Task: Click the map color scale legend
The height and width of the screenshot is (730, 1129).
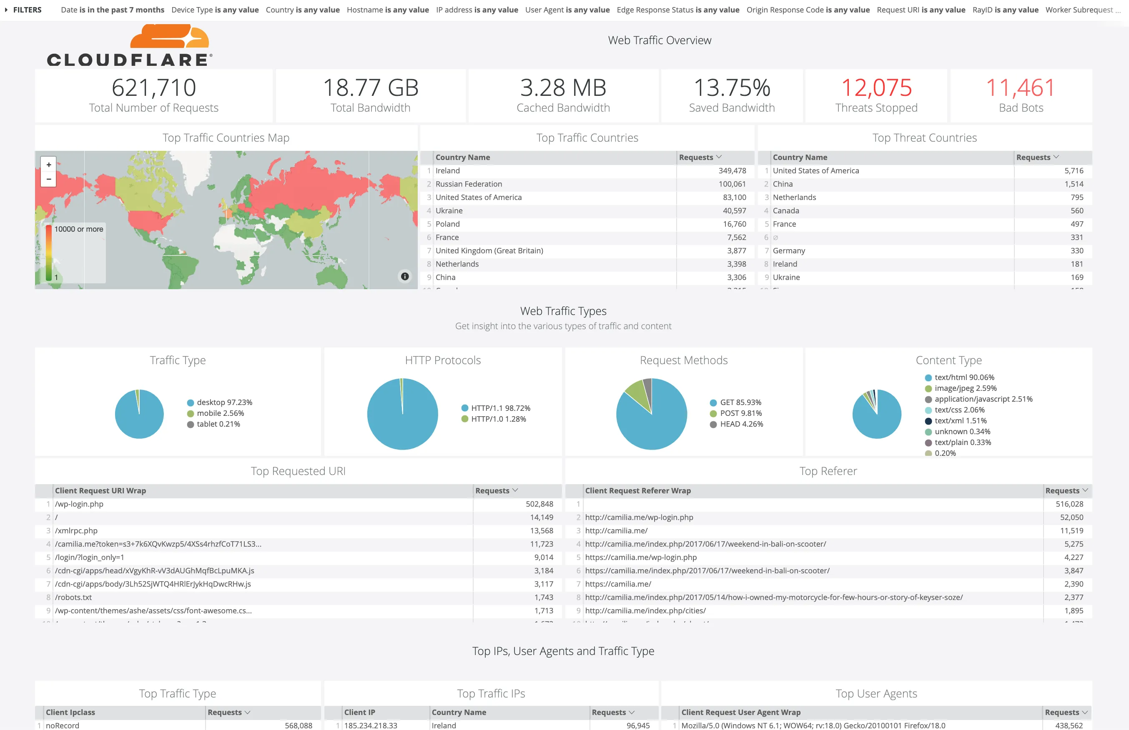Action: click(49, 252)
